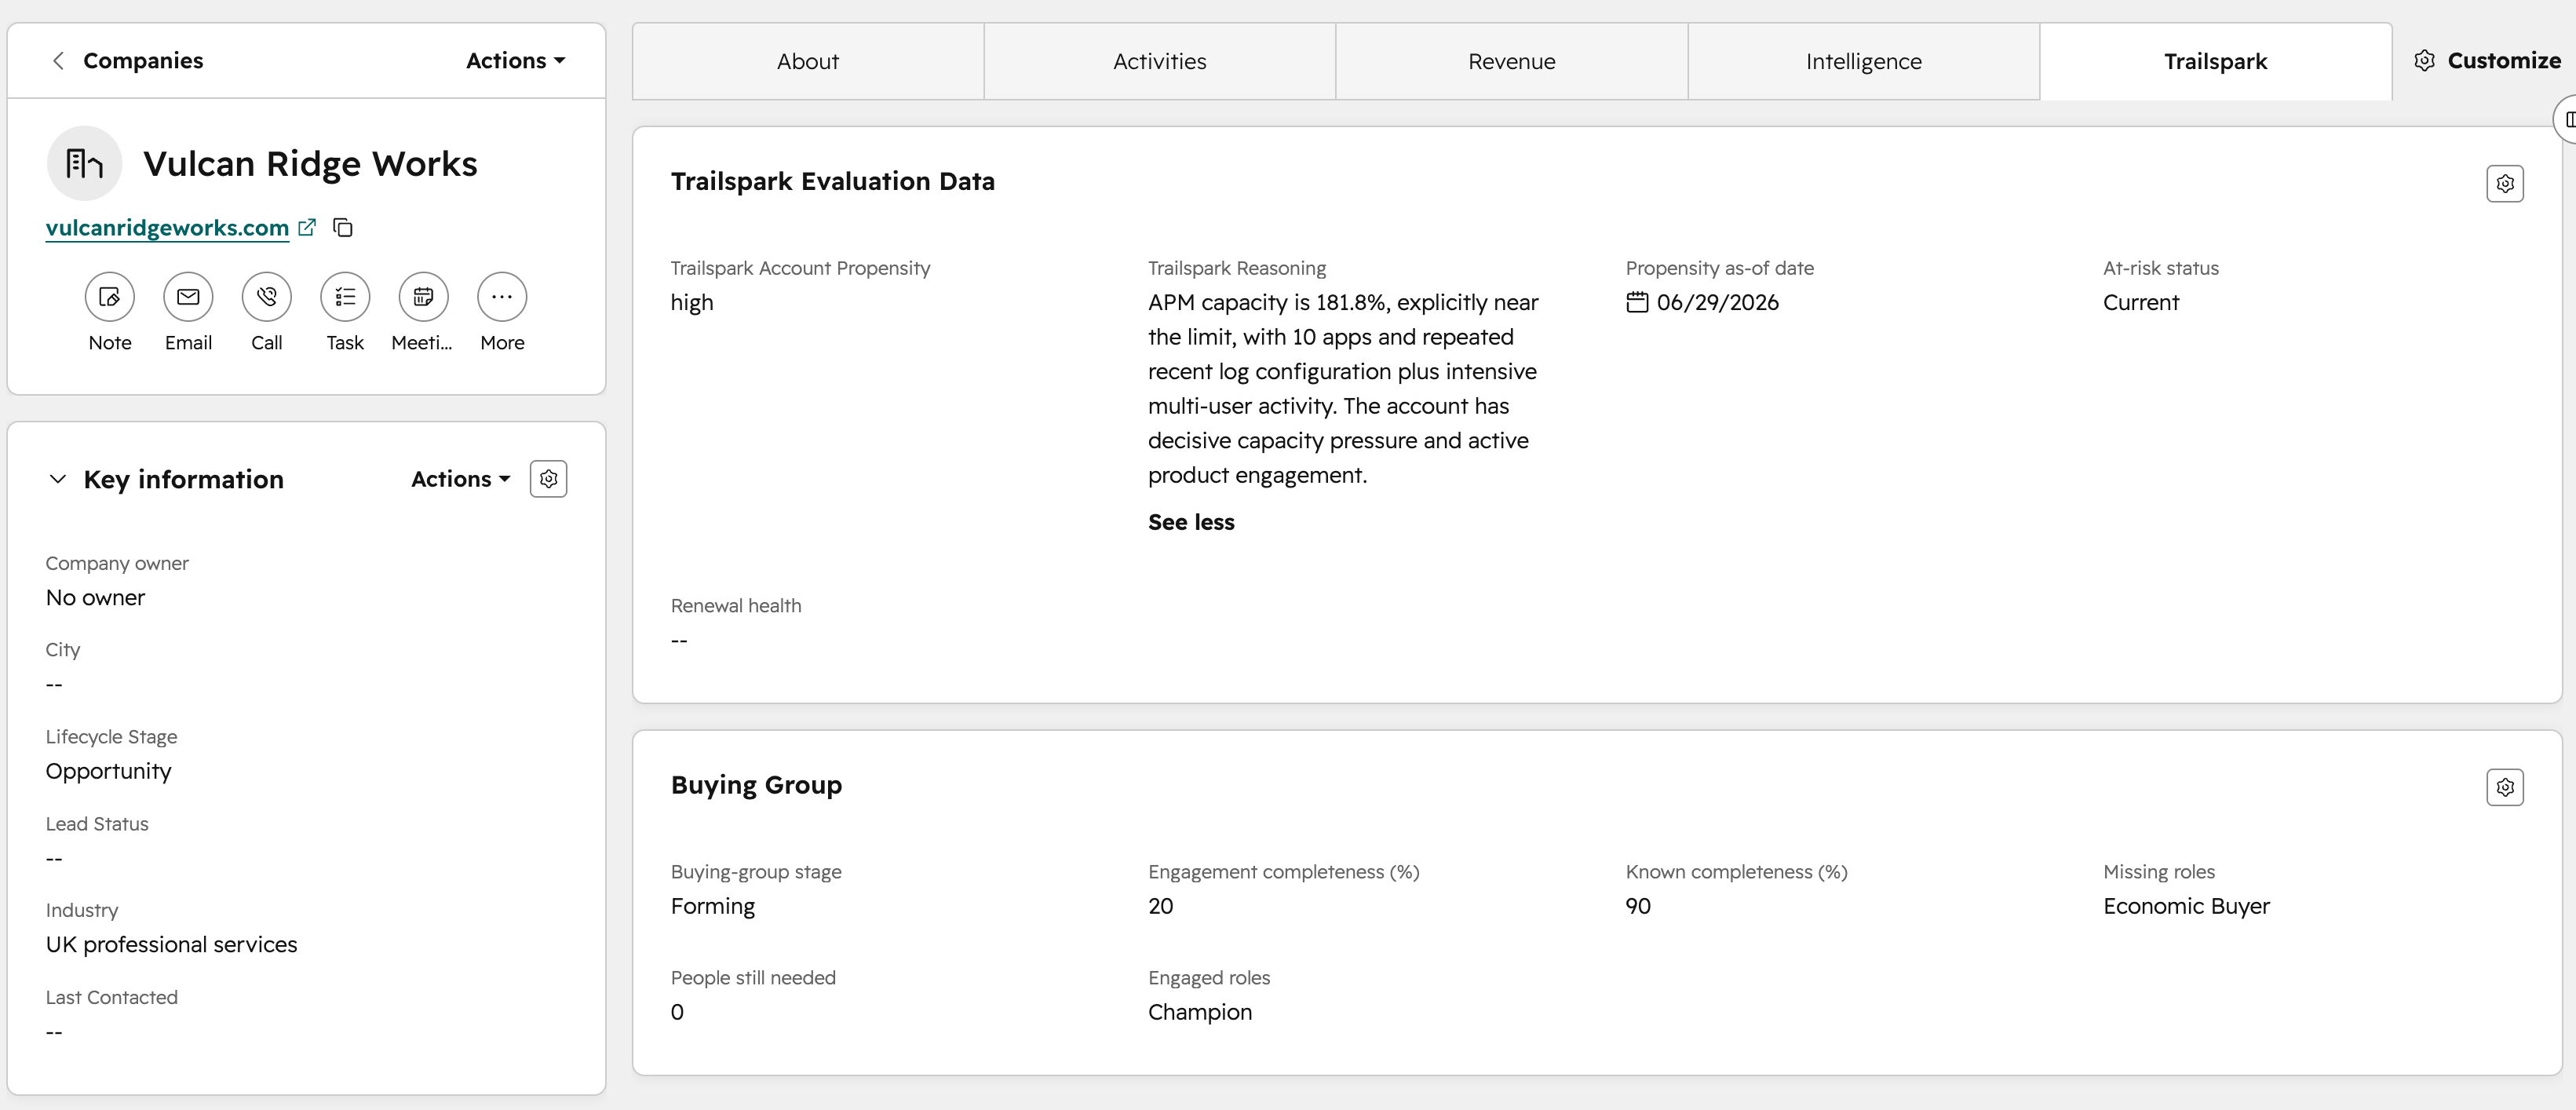Switch to the Activities tab
The image size is (2576, 1110).
tap(1160, 62)
